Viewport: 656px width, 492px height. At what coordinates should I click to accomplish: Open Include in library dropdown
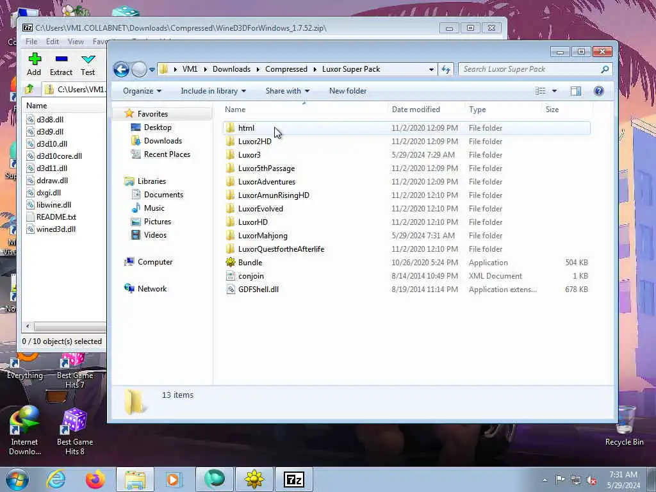click(x=213, y=91)
